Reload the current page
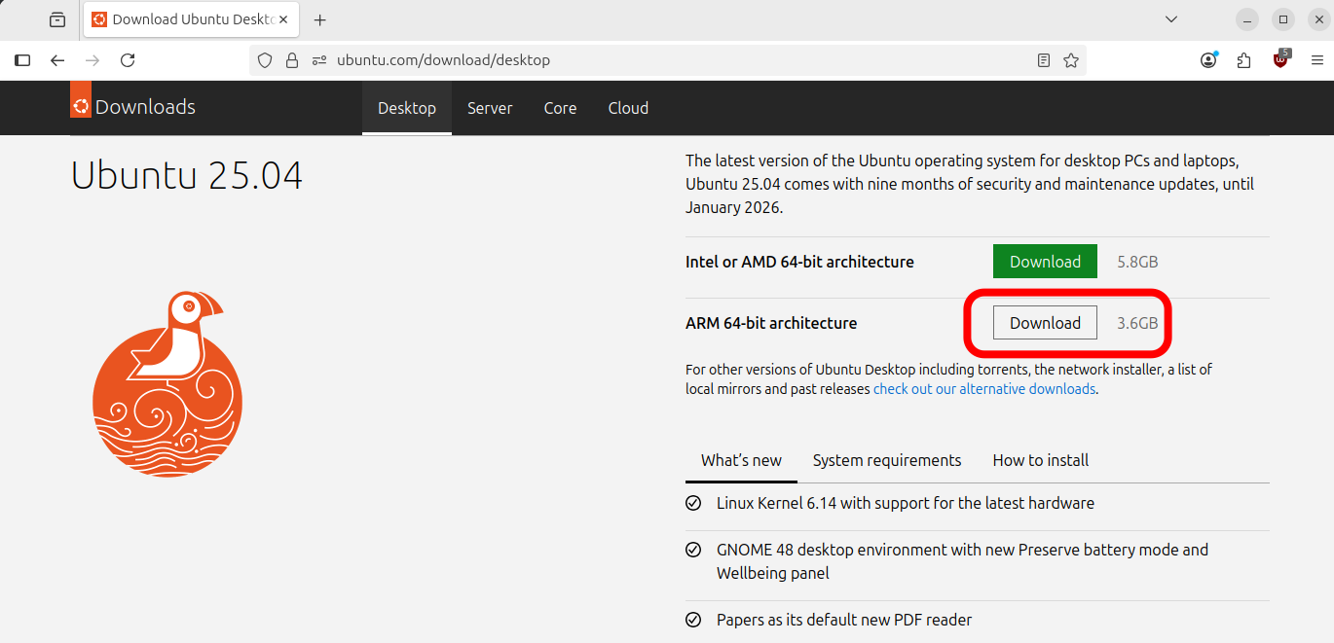Screen dimensions: 1334x643 [128, 60]
